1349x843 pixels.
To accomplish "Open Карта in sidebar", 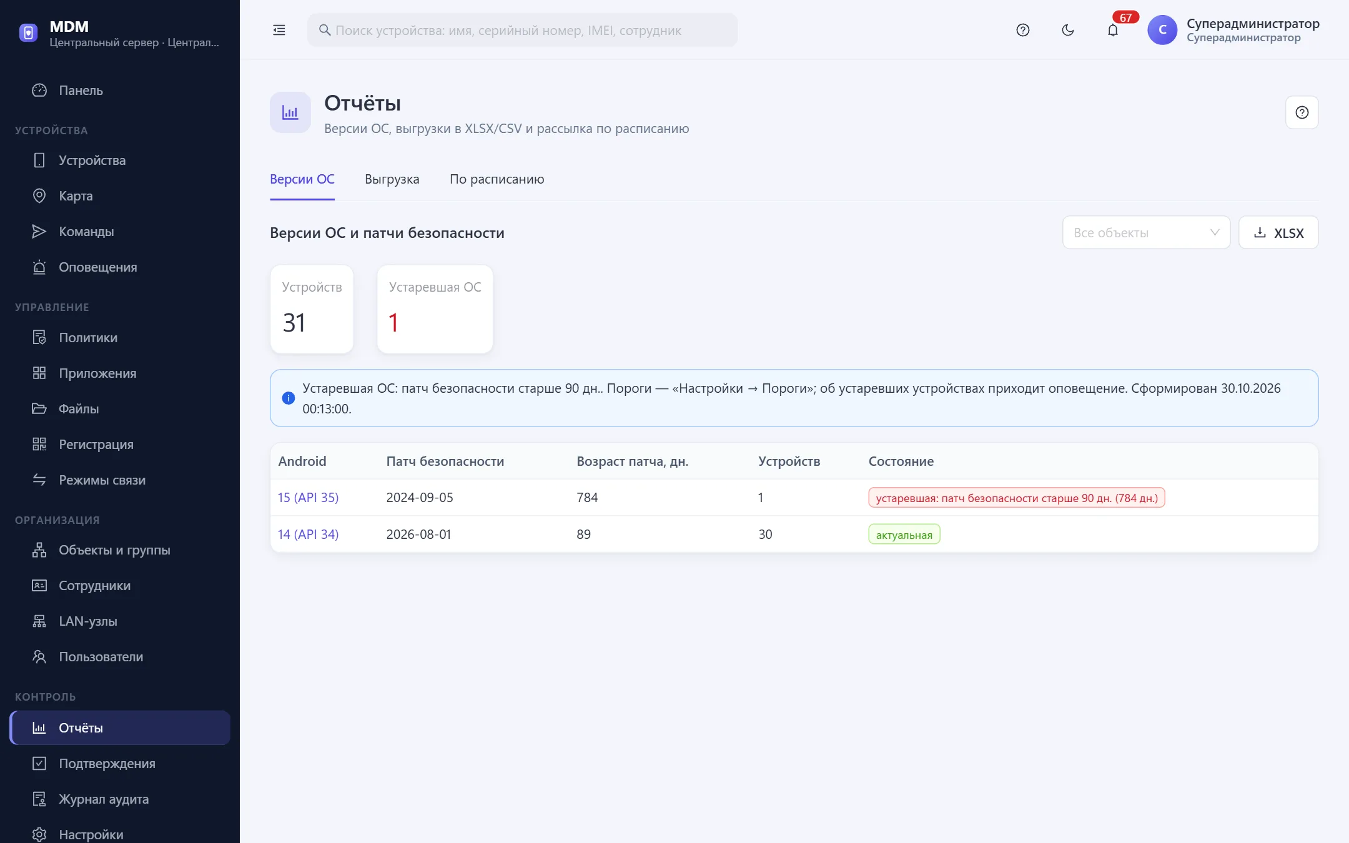I will (120, 196).
